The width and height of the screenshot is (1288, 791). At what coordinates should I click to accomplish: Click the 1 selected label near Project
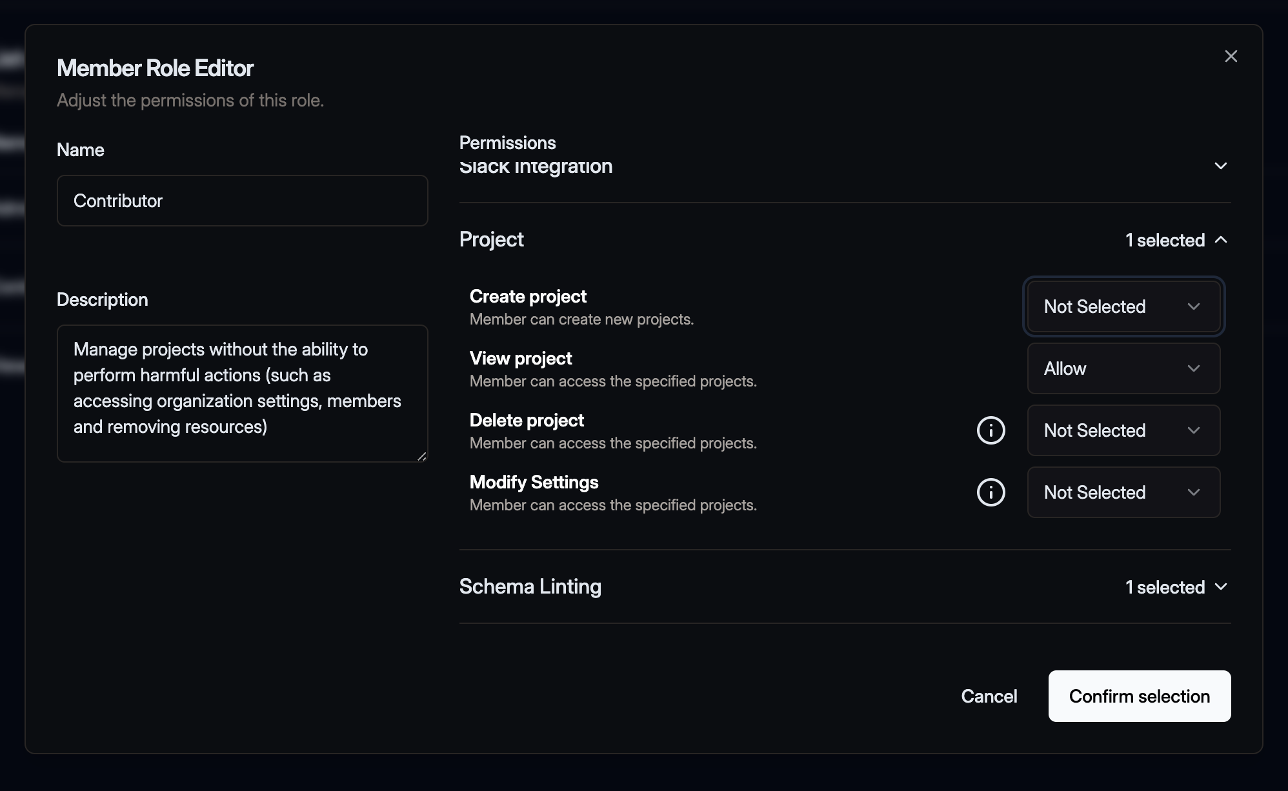[x=1163, y=240]
